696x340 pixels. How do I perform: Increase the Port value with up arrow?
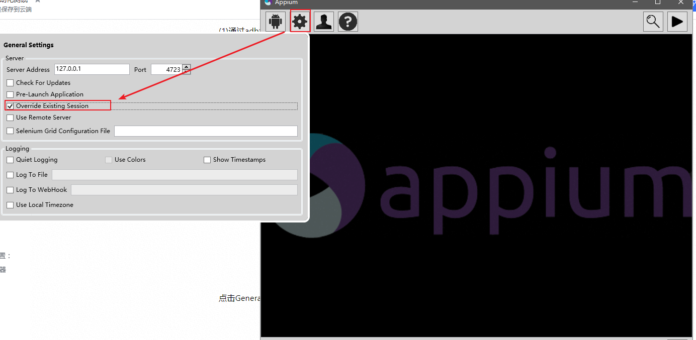(187, 67)
